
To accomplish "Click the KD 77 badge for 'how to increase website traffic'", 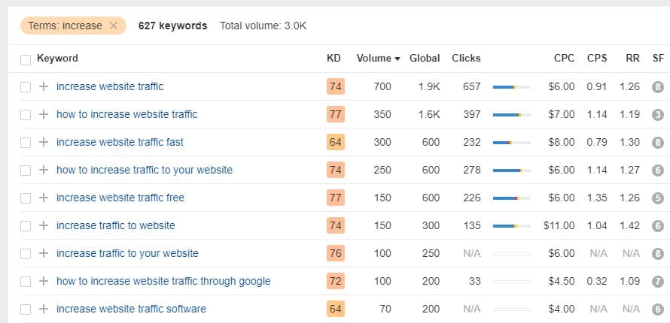I will [336, 114].
